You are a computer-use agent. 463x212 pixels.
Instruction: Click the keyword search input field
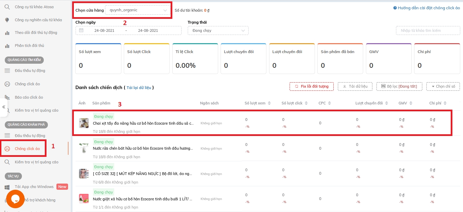tap(428, 30)
